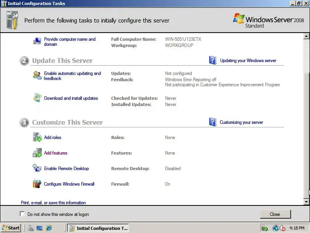The image size is (310, 233).
Task: Click the Remote Desktop Disabled value
Action: point(173,169)
